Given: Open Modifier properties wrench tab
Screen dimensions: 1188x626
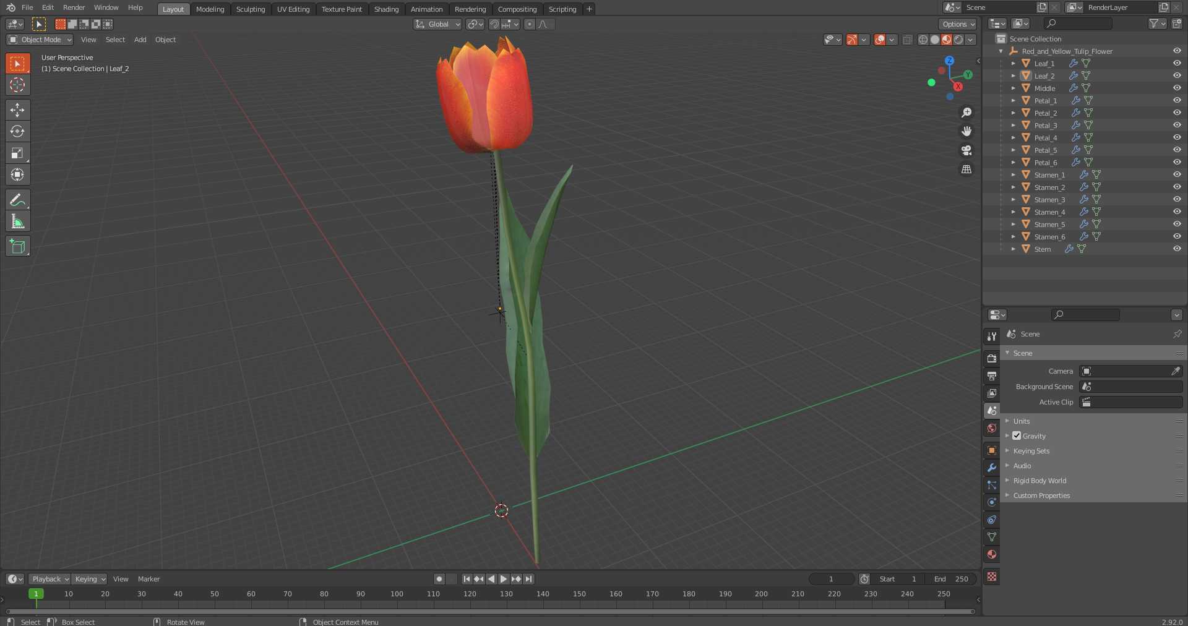Looking at the screenshot, I should (x=992, y=468).
